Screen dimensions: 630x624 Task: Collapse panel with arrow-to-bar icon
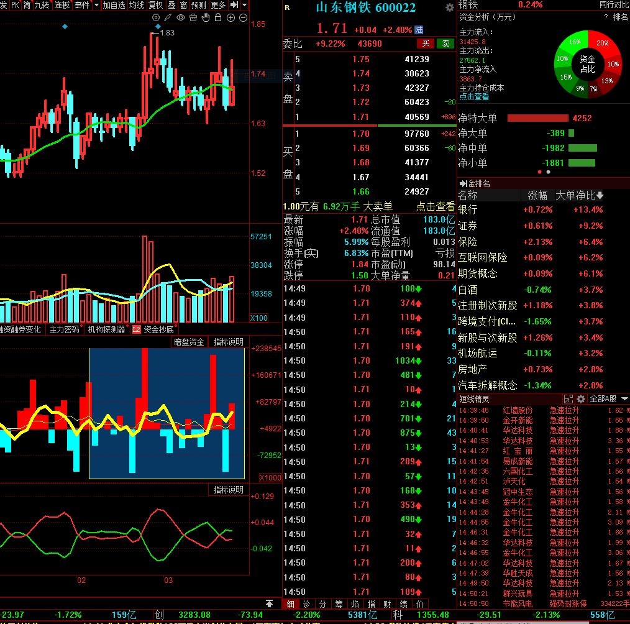point(234,5)
